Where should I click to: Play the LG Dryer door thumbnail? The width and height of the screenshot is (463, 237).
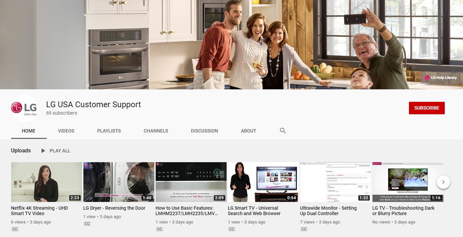(x=119, y=182)
